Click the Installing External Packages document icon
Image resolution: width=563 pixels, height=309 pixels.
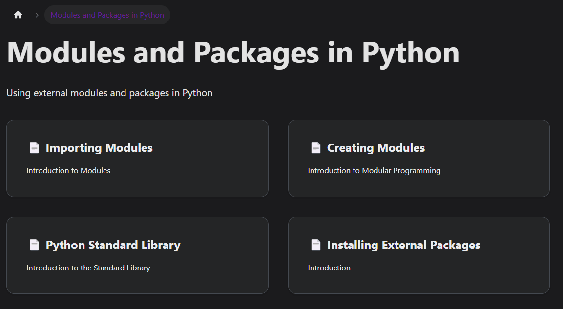pos(316,245)
